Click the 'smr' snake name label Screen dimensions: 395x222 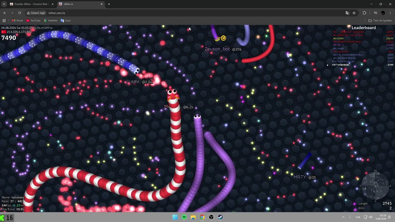[x=135, y=82]
